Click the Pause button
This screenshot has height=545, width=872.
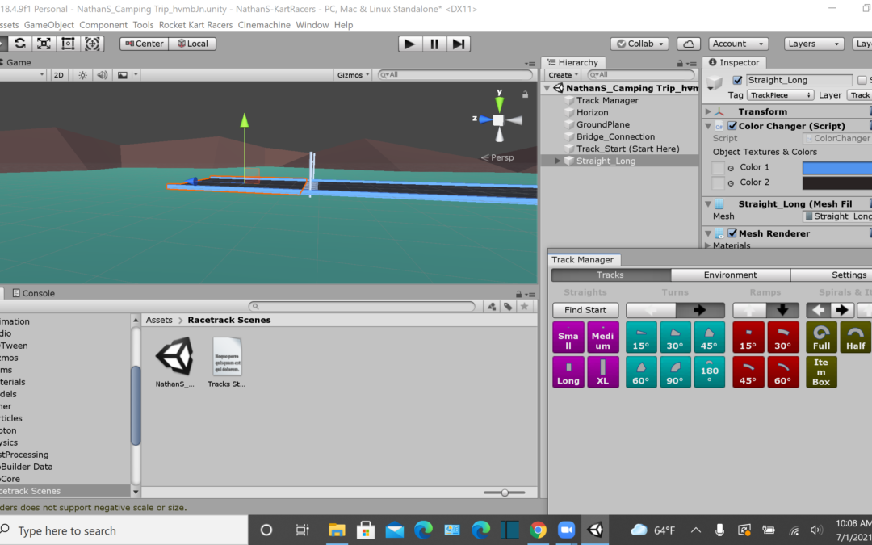434,44
